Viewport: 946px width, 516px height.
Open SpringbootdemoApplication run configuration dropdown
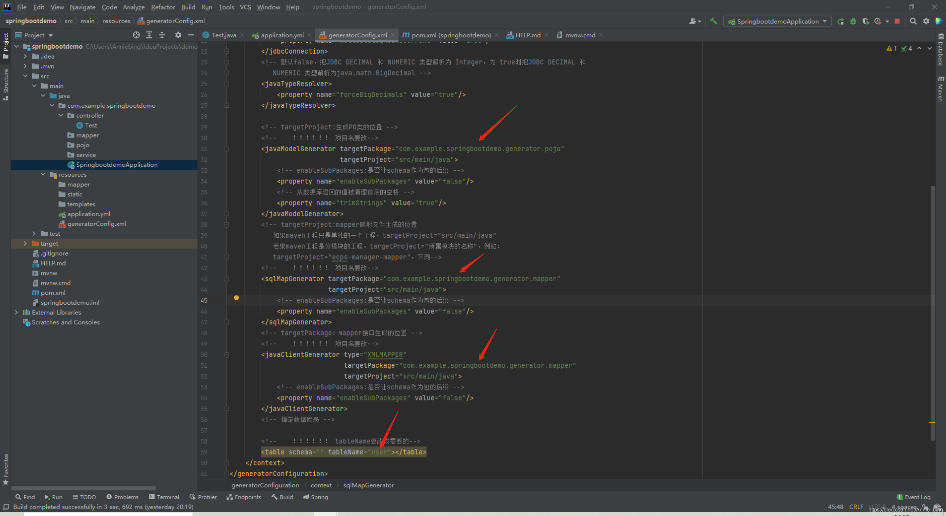[777, 21]
